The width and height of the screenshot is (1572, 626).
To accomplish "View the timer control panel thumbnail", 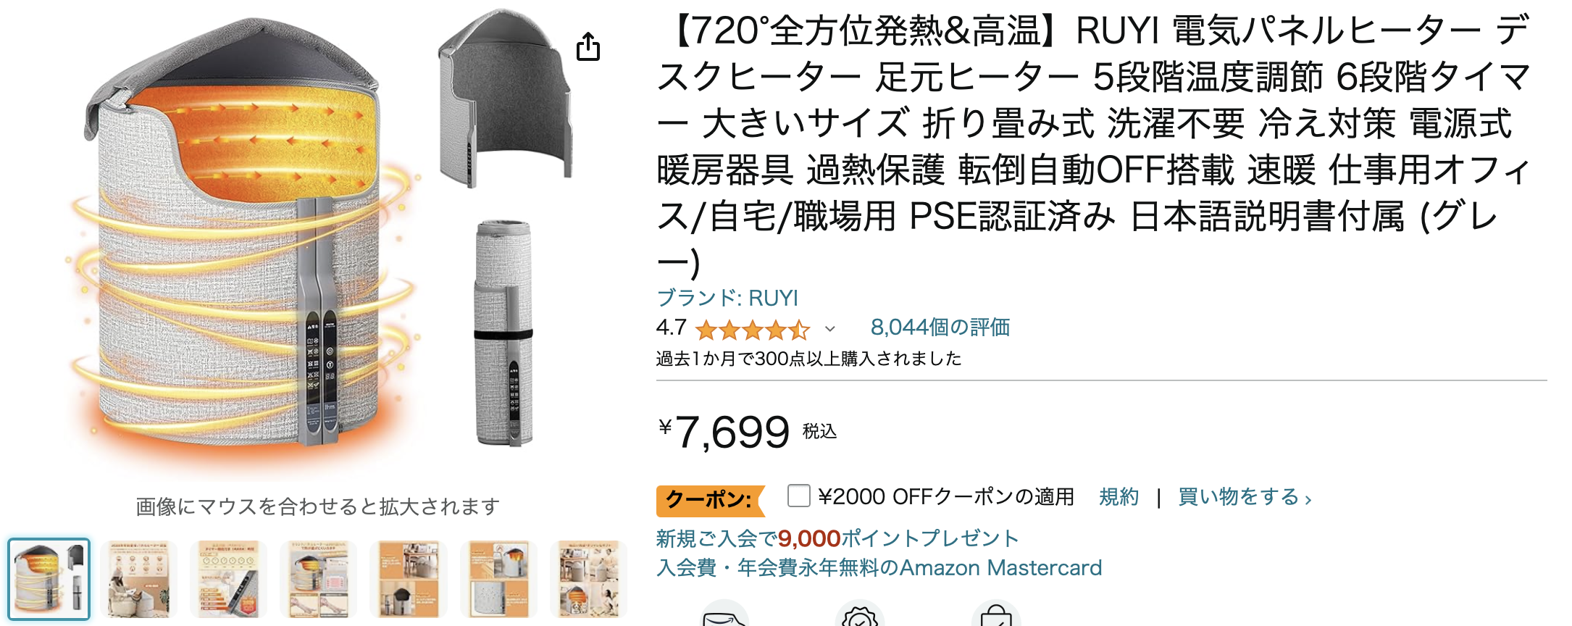I will click(x=229, y=579).
